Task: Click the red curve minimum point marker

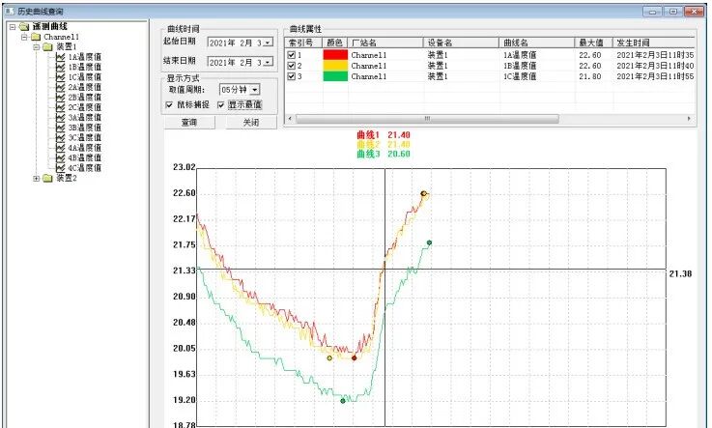Action: (355, 358)
